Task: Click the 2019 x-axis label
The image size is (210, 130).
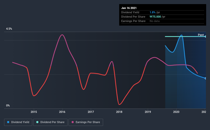Action: click(x=148, y=112)
